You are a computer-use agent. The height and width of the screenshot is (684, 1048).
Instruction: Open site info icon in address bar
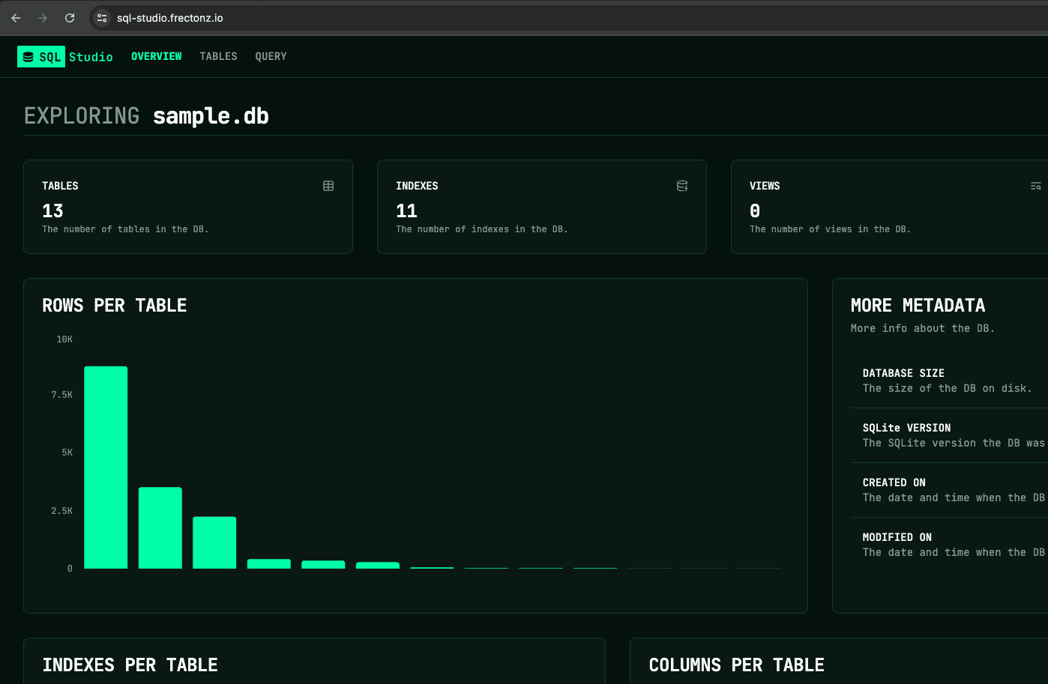(x=103, y=18)
